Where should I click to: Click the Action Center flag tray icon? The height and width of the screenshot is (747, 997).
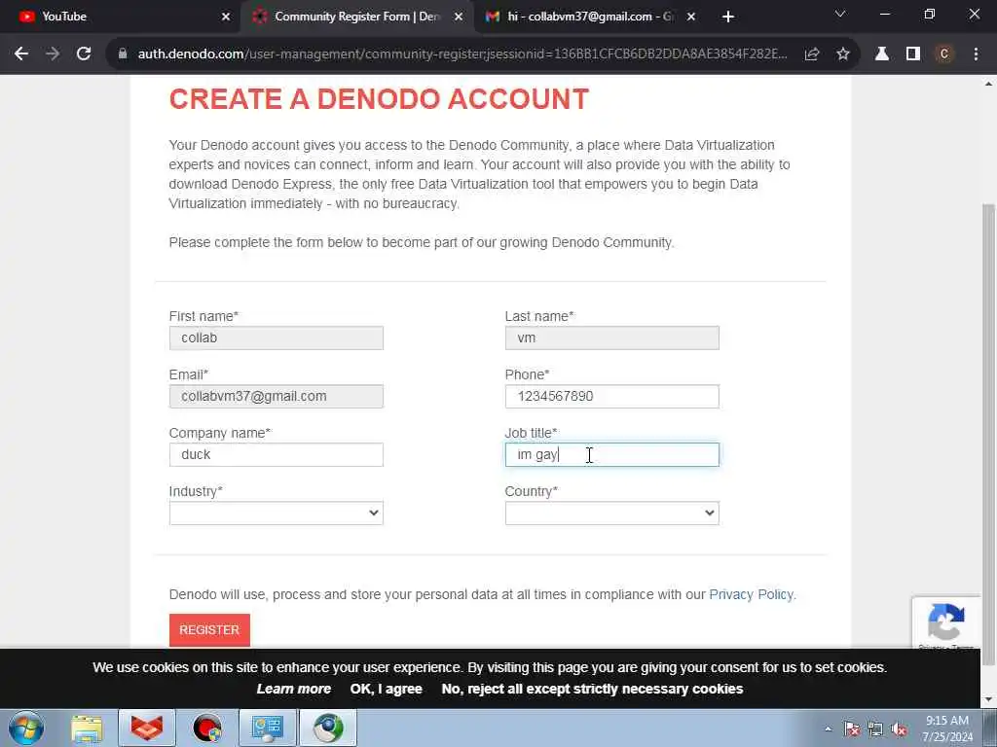click(x=852, y=729)
